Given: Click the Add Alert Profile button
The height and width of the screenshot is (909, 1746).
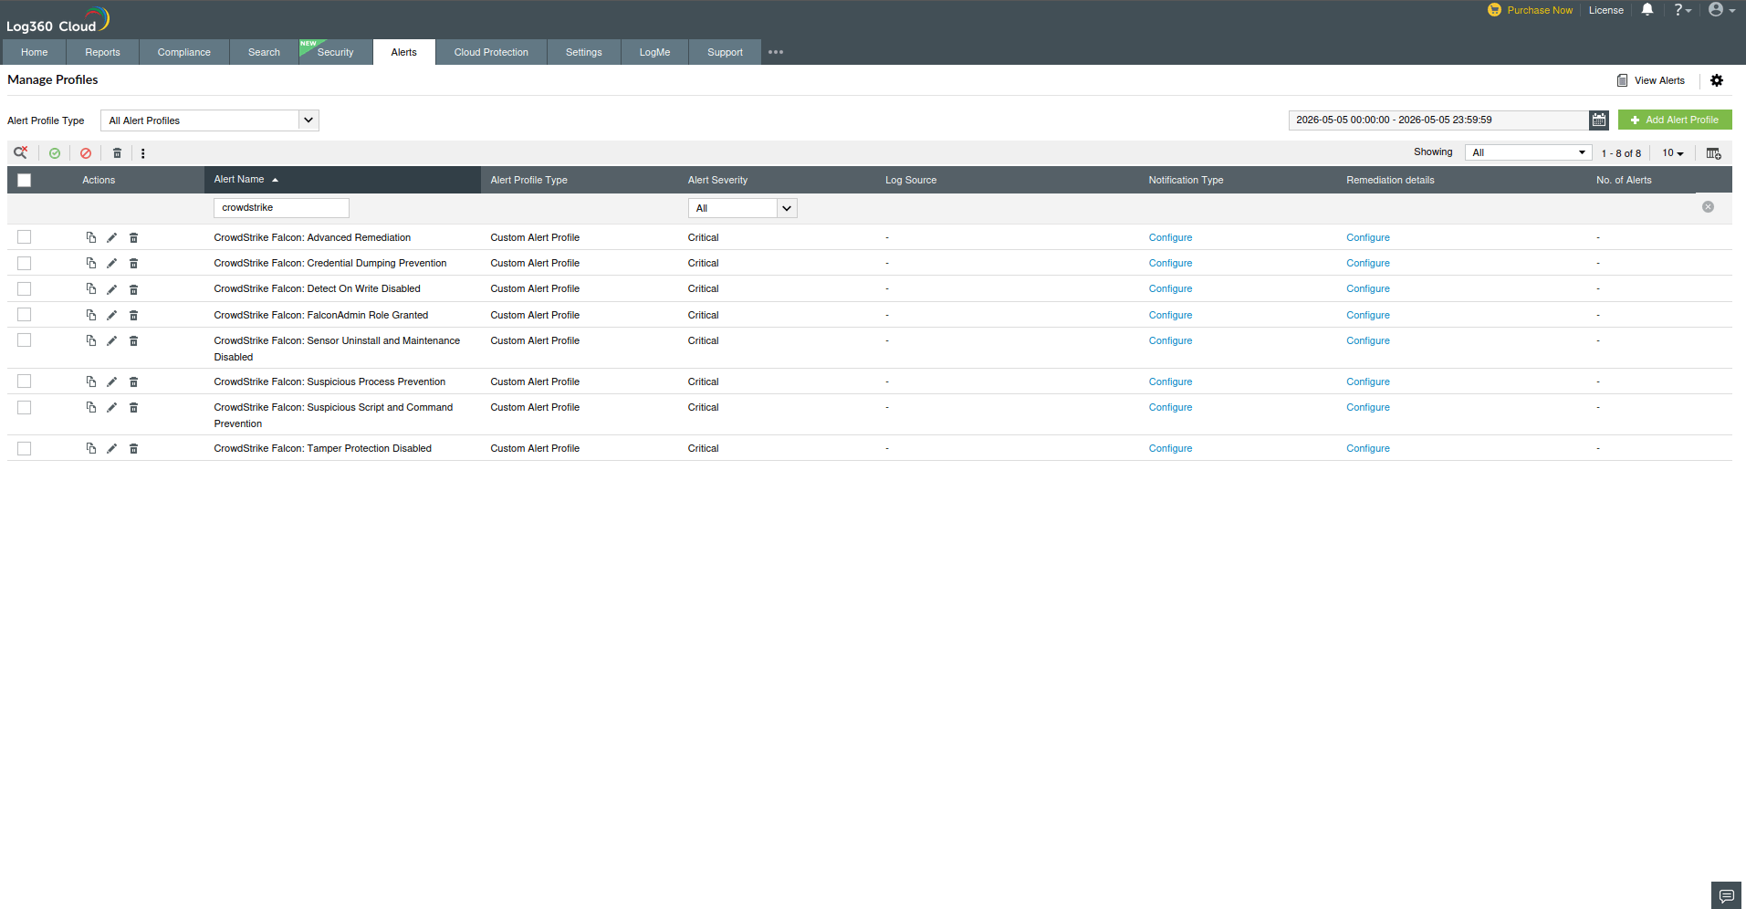Looking at the screenshot, I should (1675, 120).
